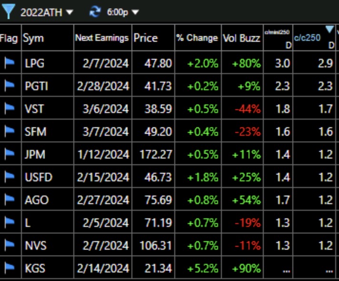Sort by % Change column header

coord(197,38)
